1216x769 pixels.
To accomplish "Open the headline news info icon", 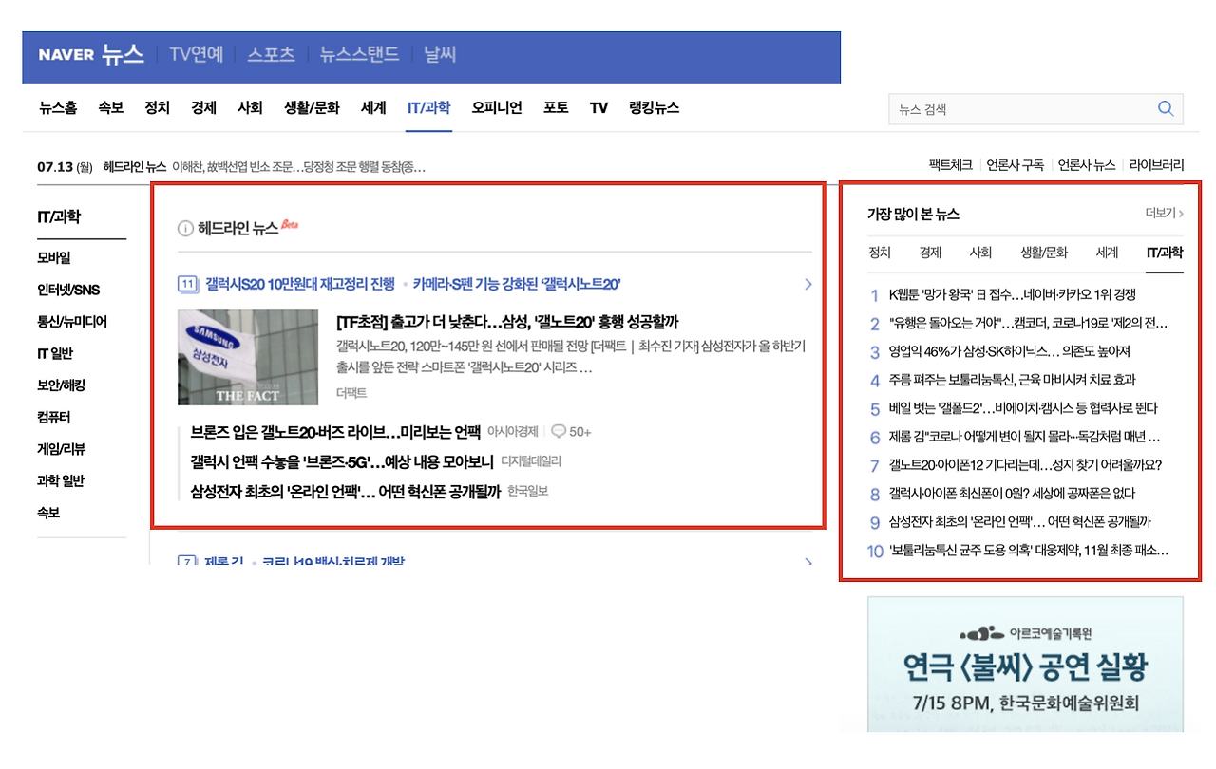I will coord(186,228).
